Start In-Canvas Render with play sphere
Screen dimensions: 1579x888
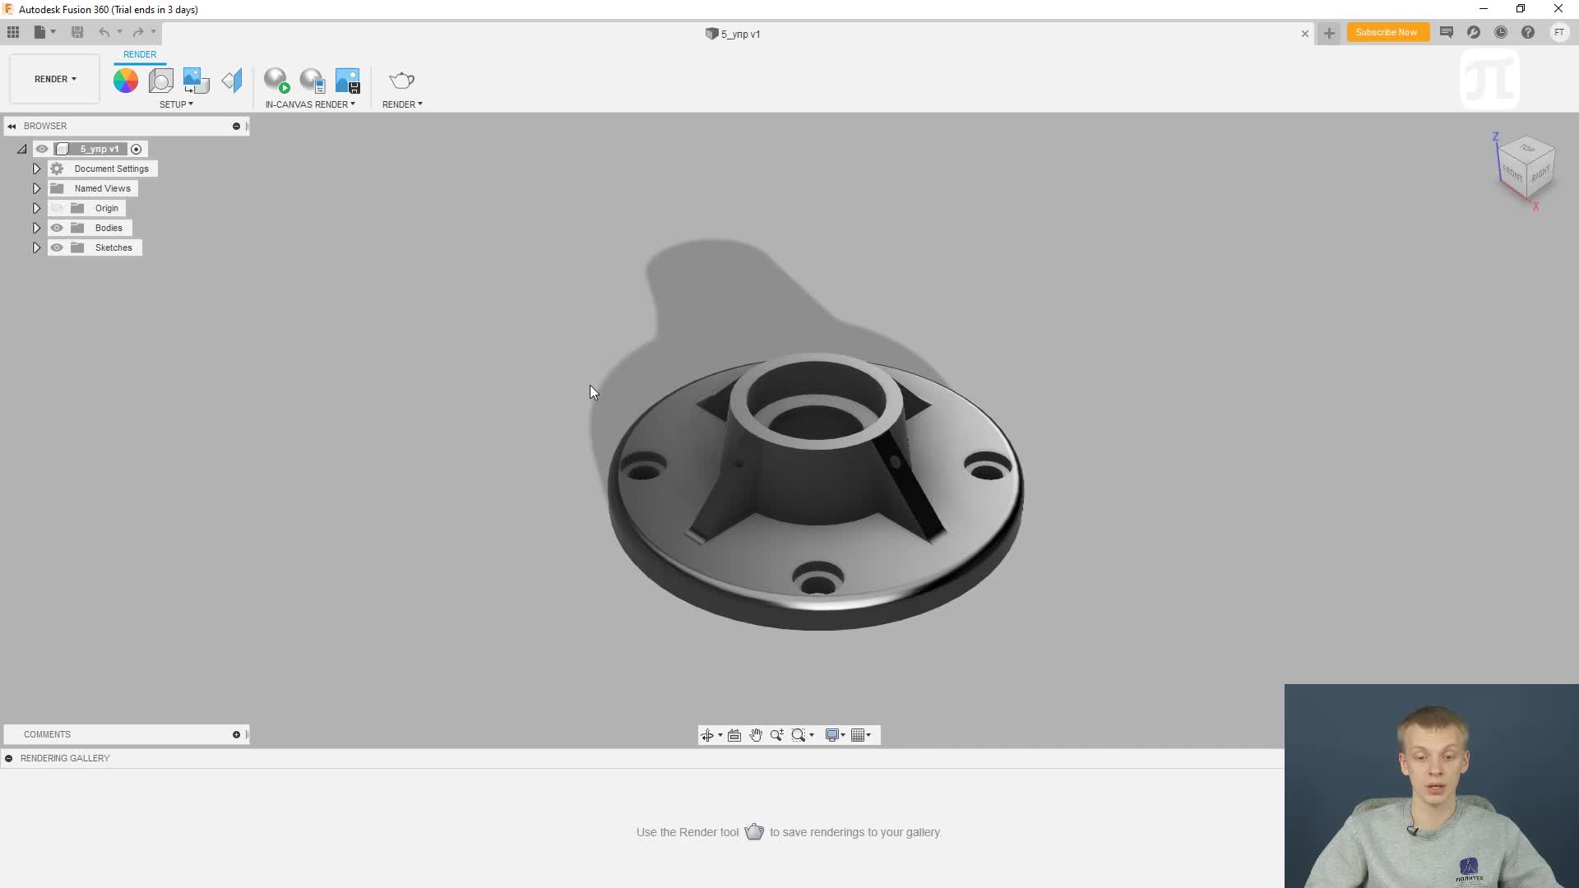click(276, 81)
